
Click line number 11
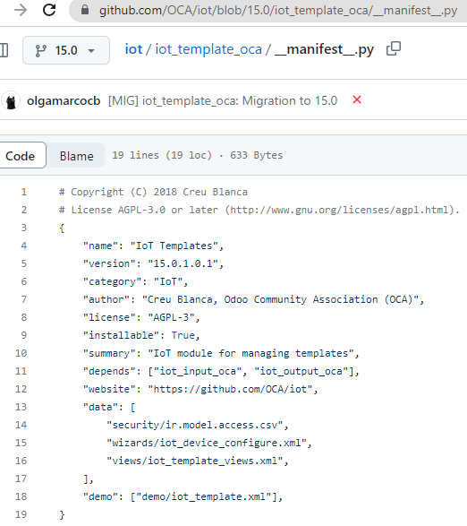[21, 371]
